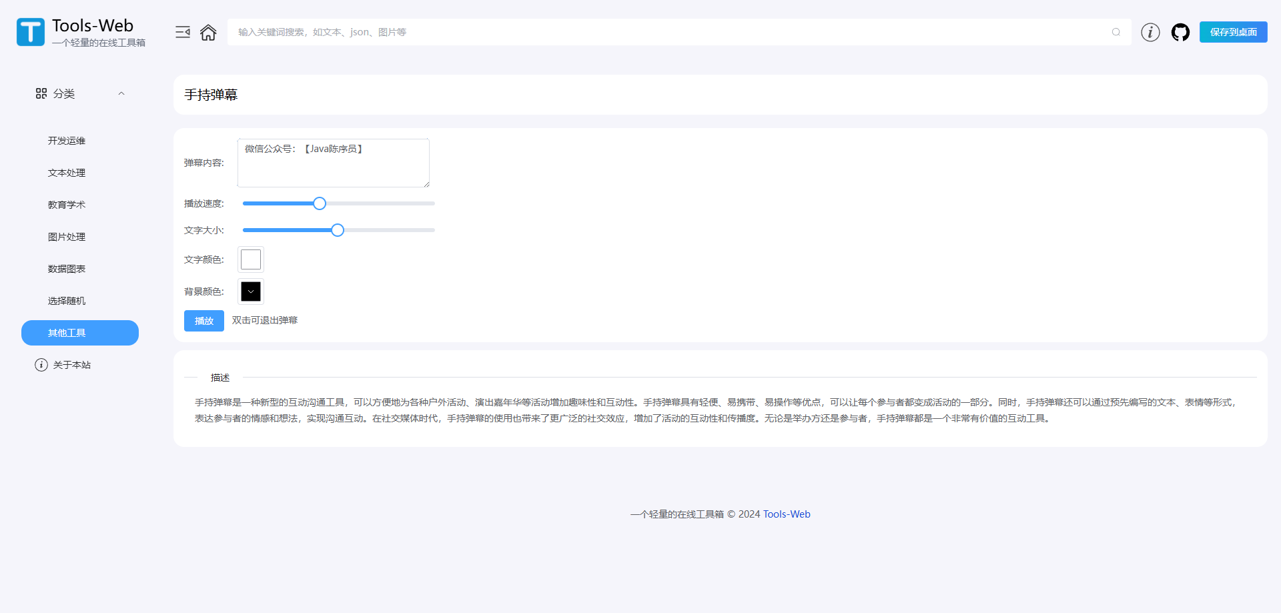Open the info circle icon in header
The width and height of the screenshot is (1281, 613).
click(x=1150, y=32)
